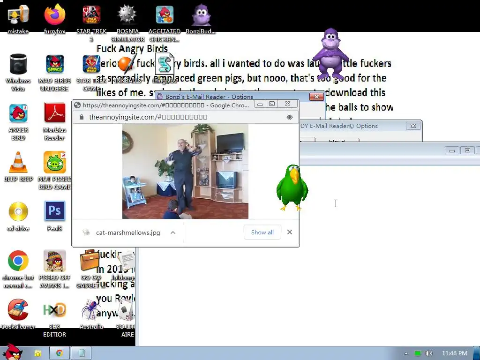Launch the BonziBud... desktop shortcut
The height and width of the screenshot is (360, 480).
[x=201, y=15]
